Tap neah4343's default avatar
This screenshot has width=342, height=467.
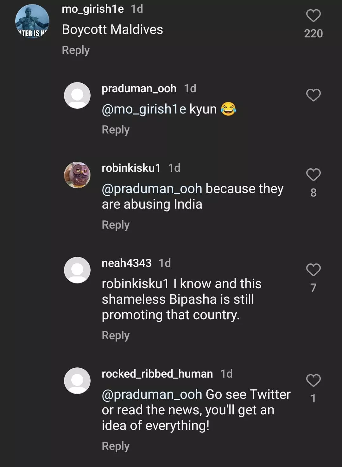77,270
